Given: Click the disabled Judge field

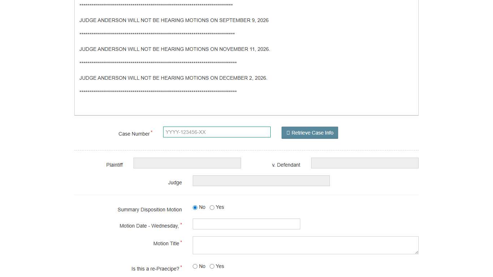Looking at the screenshot, I should pos(261,181).
